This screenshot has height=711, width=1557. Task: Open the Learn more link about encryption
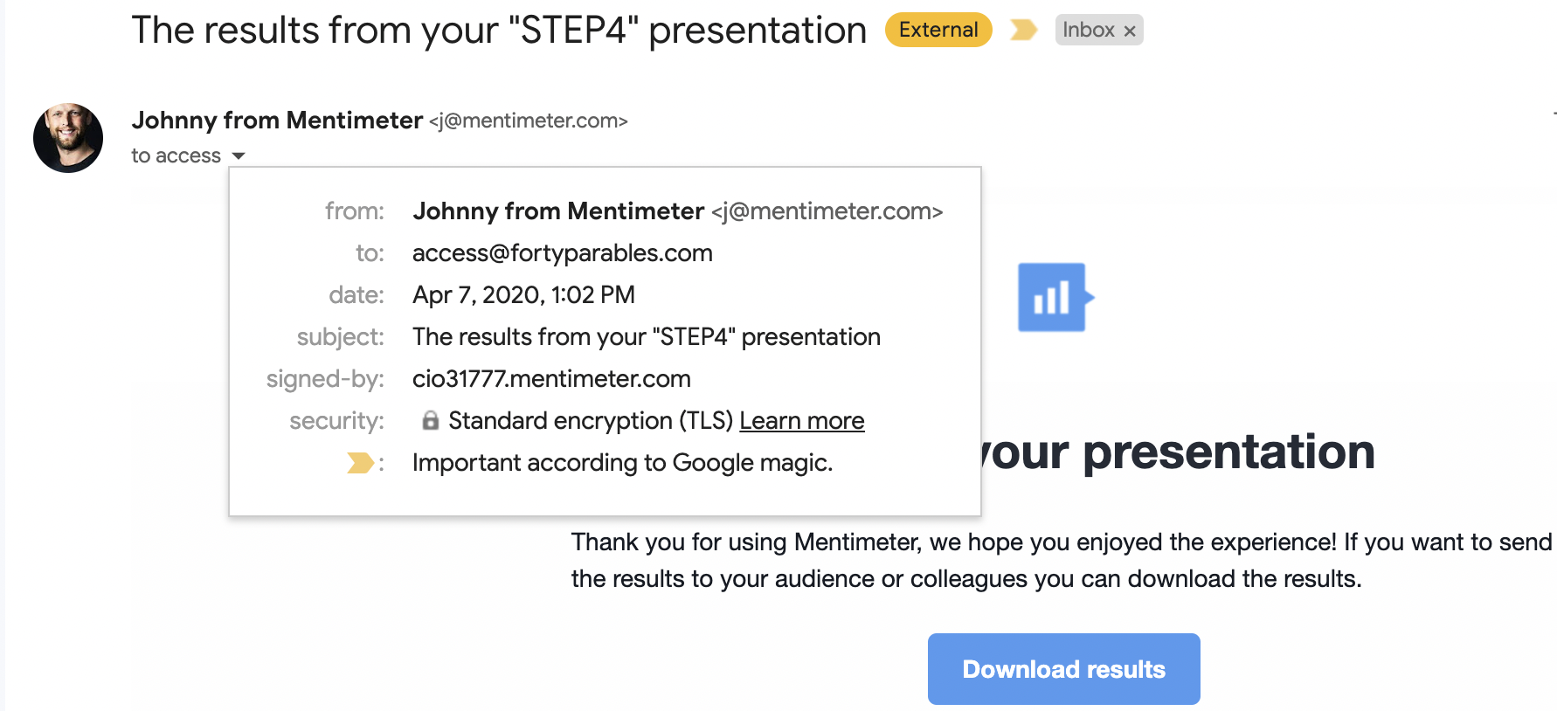coord(801,421)
